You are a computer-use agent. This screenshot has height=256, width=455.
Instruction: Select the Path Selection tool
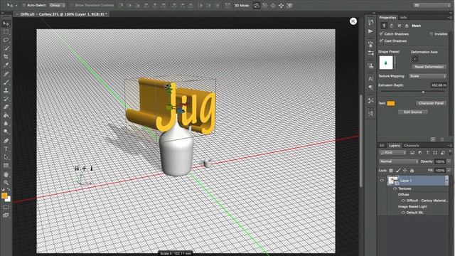point(6,157)
